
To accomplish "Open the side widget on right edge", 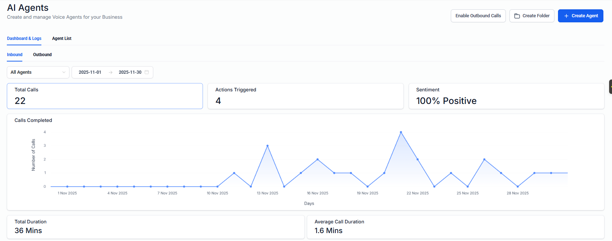I will [610, 87].
